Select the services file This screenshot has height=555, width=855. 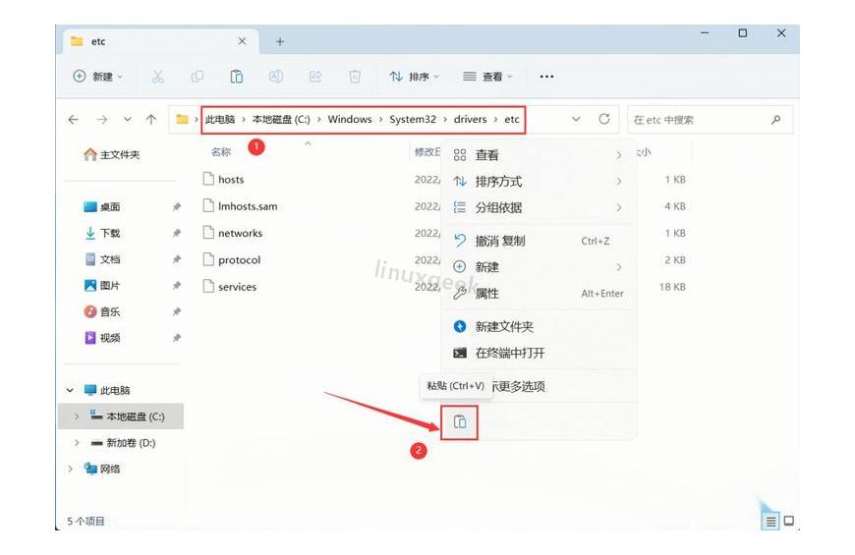click(230, 286)
